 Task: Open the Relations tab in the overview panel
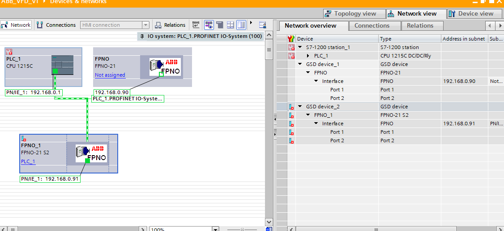(x=422, y=25)
